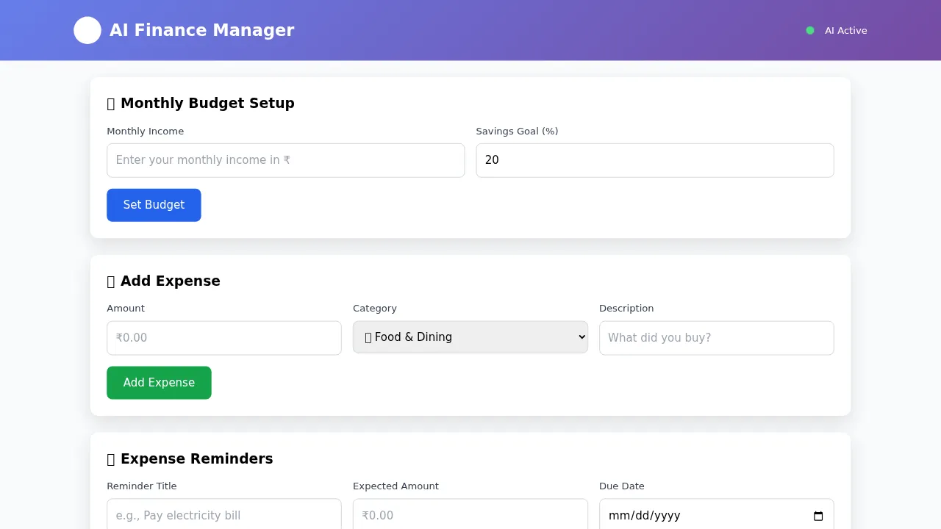Click the icon beside Expense Reminders heading

coord(111,459)
